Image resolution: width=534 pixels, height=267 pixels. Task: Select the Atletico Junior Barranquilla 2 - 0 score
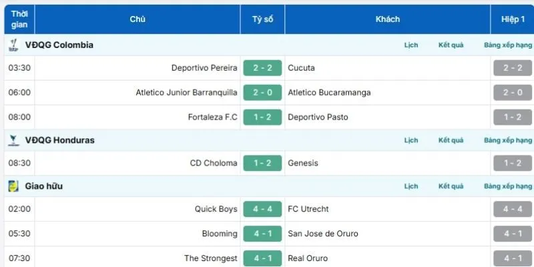[262, 93]
